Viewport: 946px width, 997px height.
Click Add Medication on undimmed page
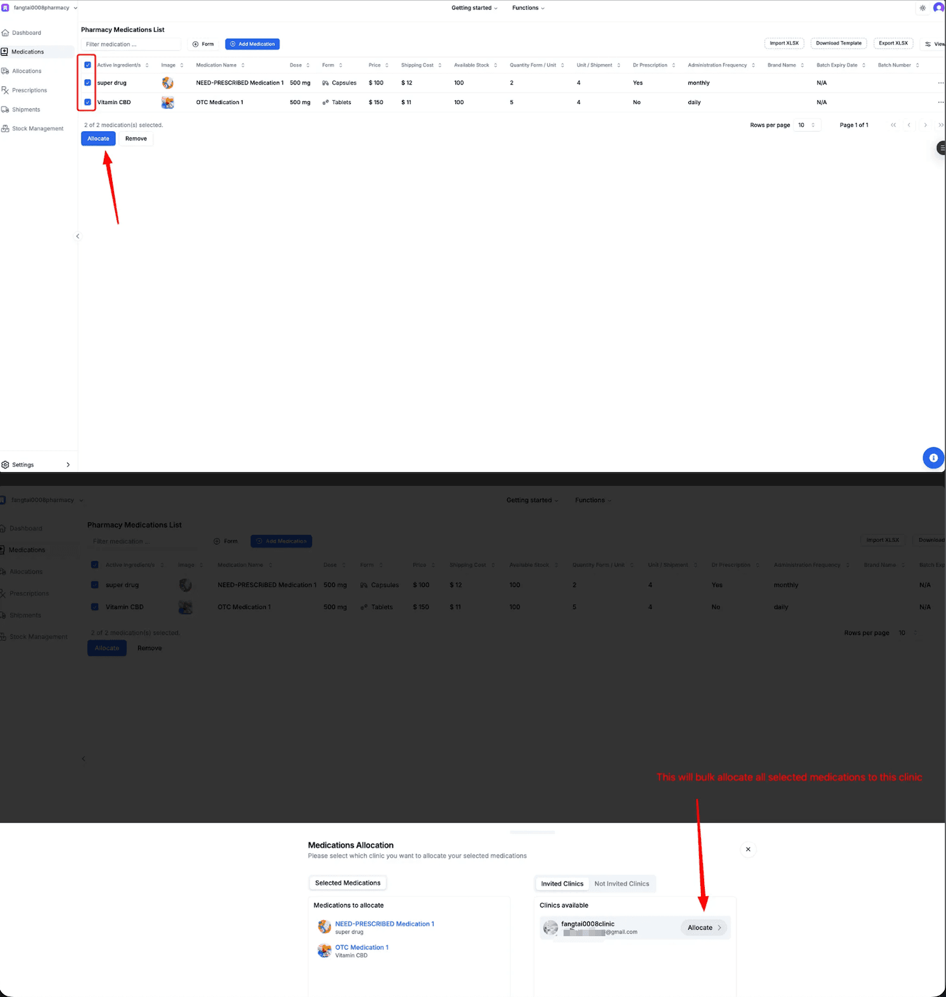(x=253, y=44)
